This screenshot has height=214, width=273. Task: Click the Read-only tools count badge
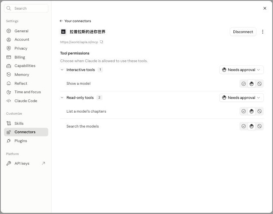tap(99, 97)
